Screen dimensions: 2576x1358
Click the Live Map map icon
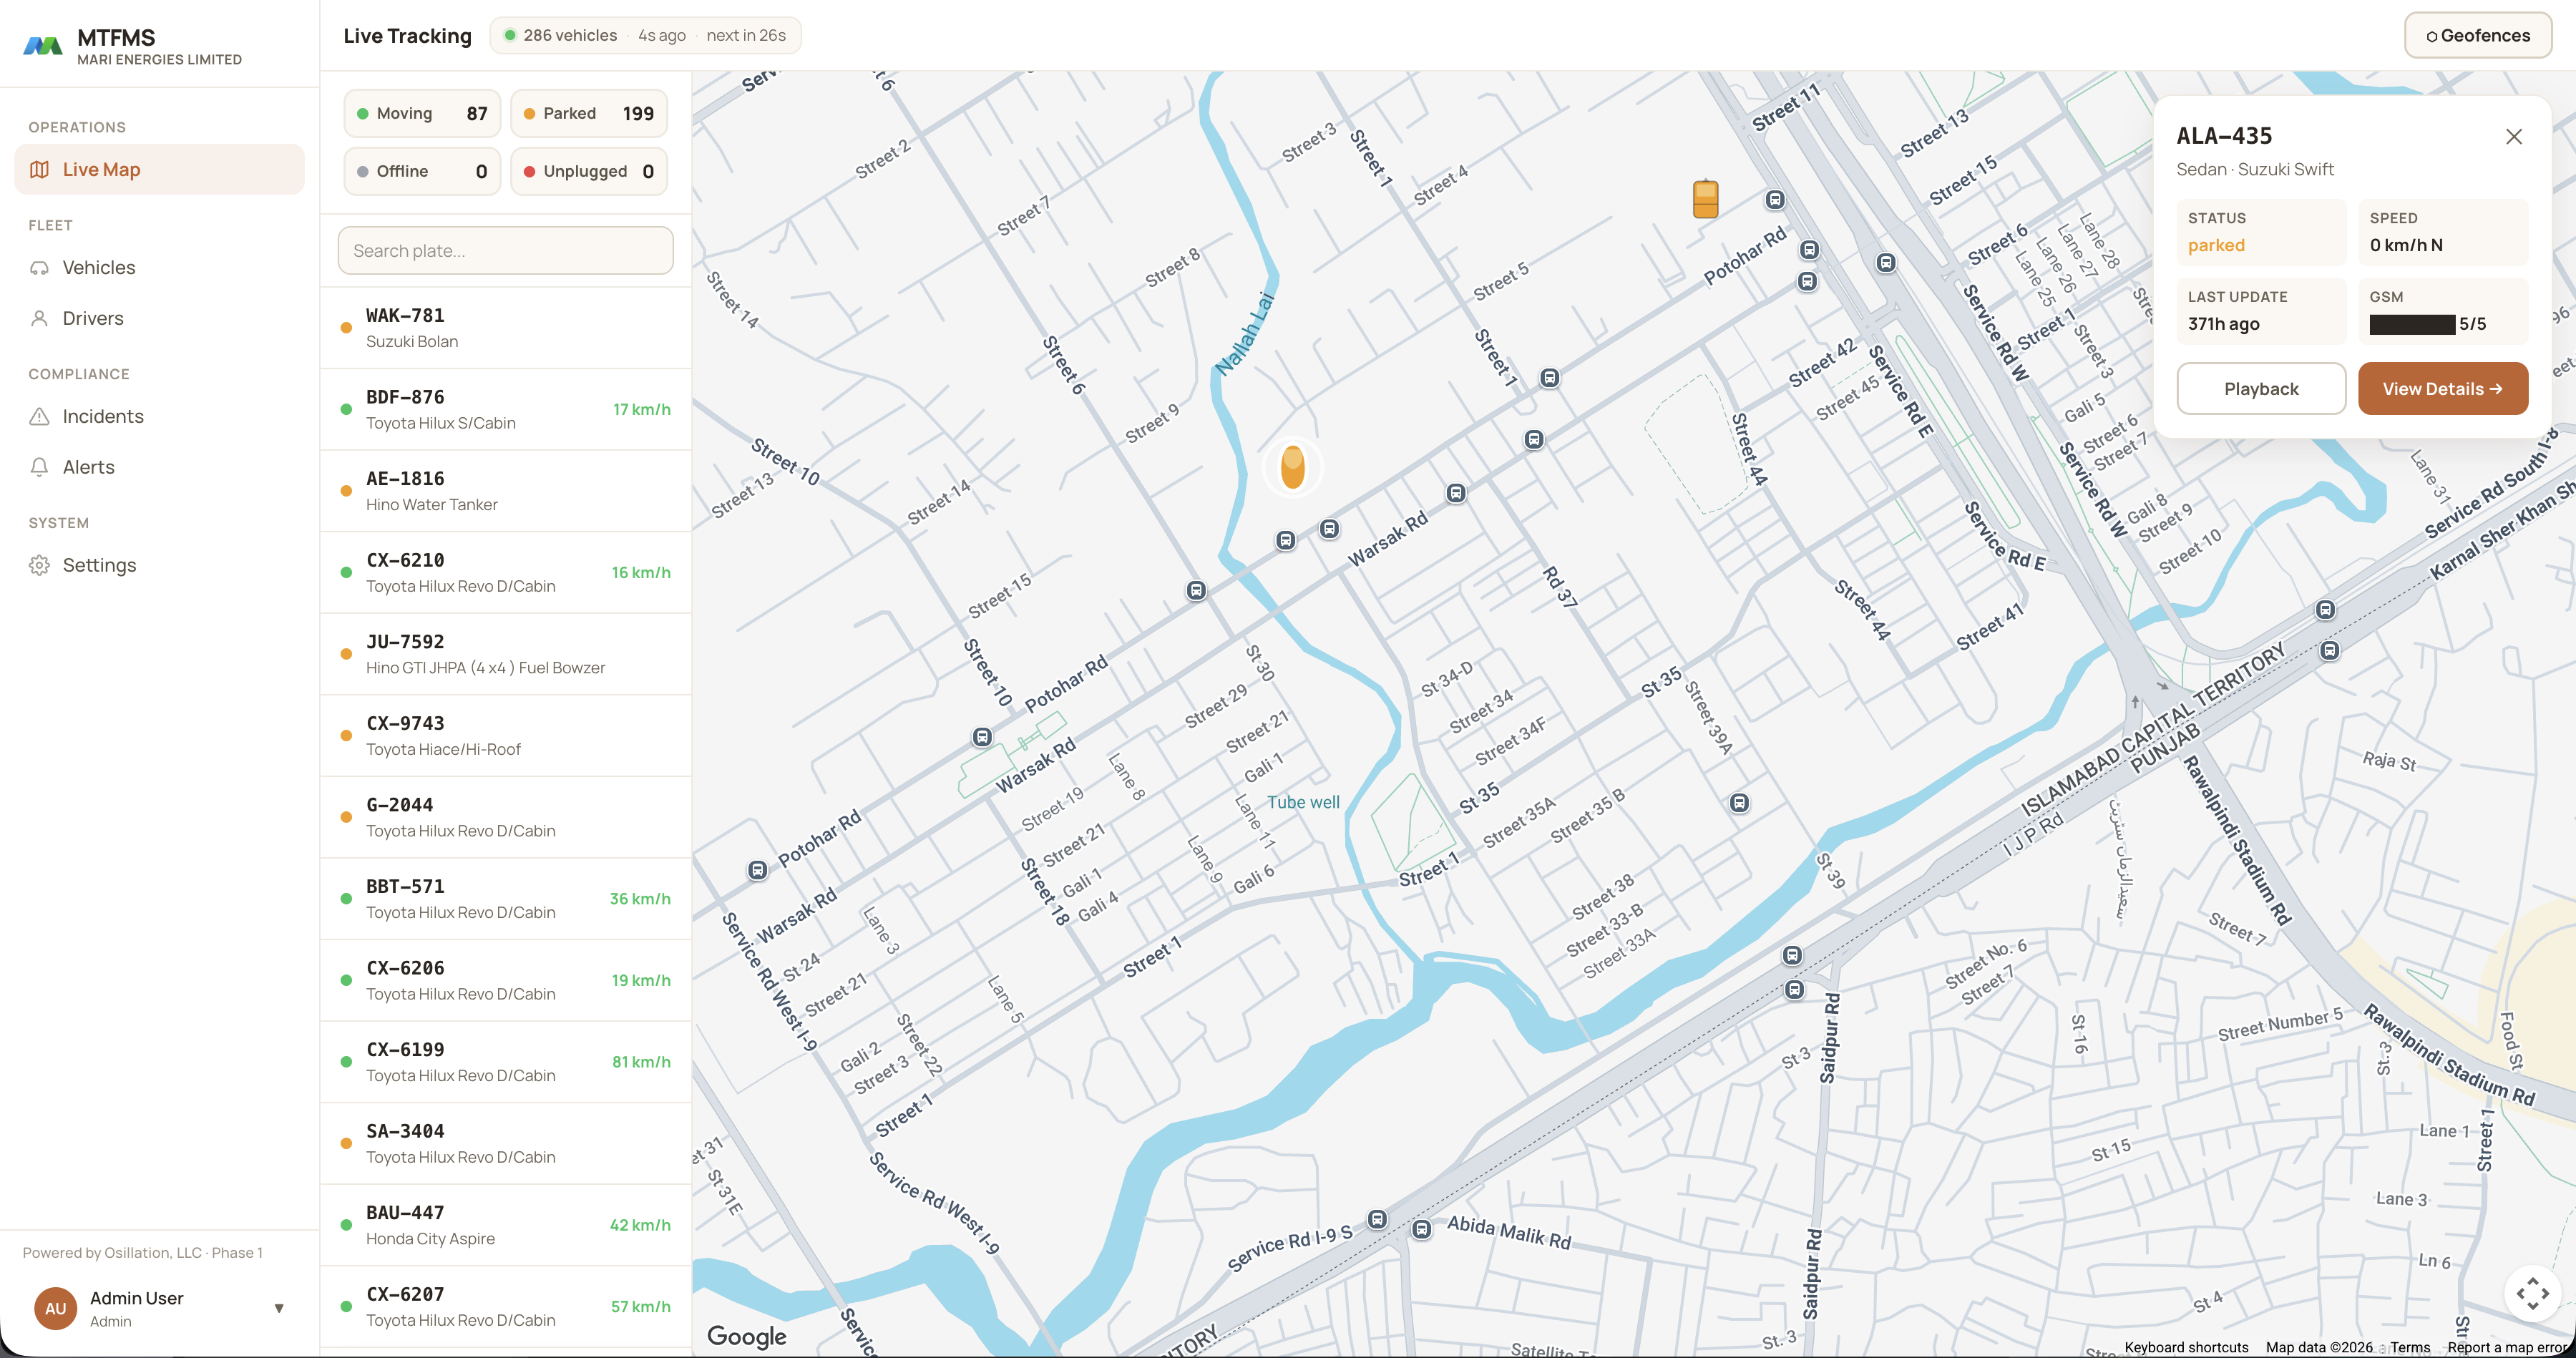click(39, 169)
